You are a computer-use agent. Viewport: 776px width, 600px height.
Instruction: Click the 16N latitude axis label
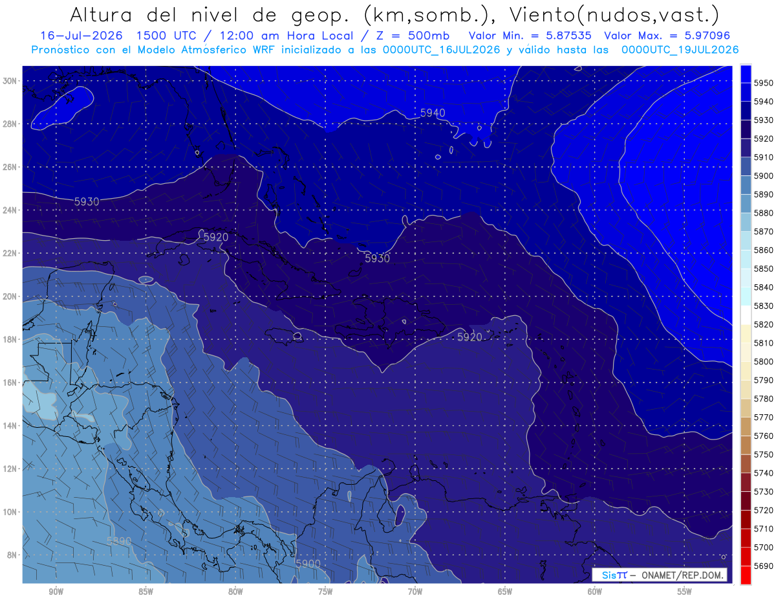(10, 383)
